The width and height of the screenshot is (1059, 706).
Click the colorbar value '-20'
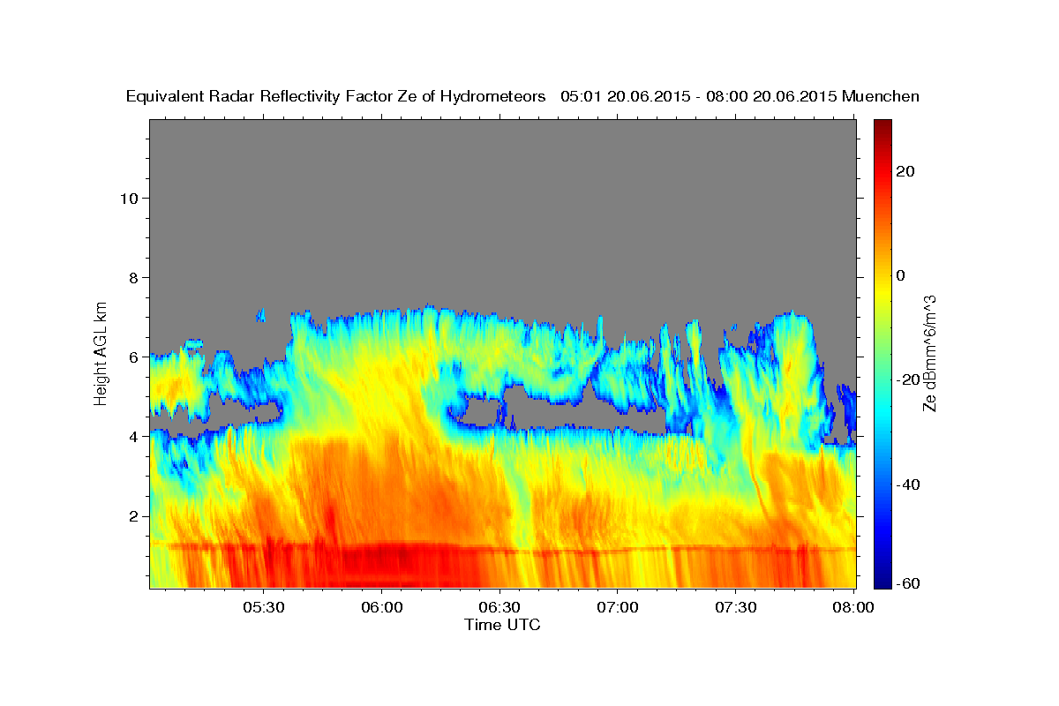tap(906, 380)
